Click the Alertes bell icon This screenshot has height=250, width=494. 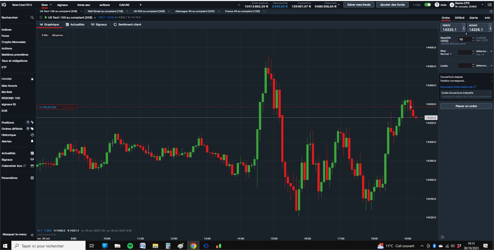point(32,141)
